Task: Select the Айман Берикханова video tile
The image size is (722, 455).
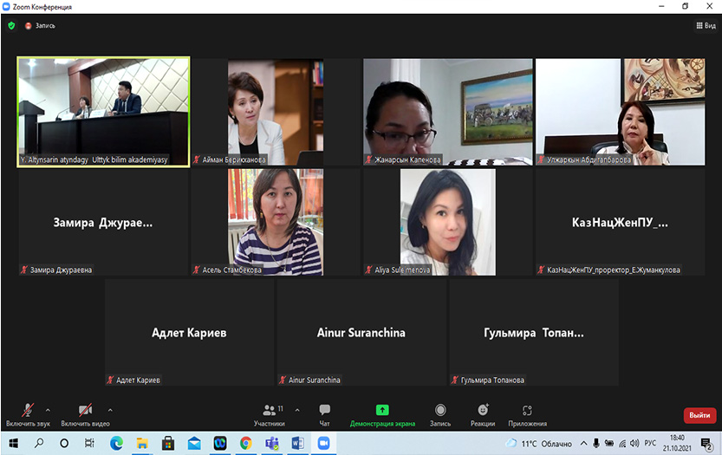Action: (x=275, y=112)
